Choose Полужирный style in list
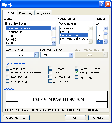This screenshot has width=112, height=123. (74, 35)
